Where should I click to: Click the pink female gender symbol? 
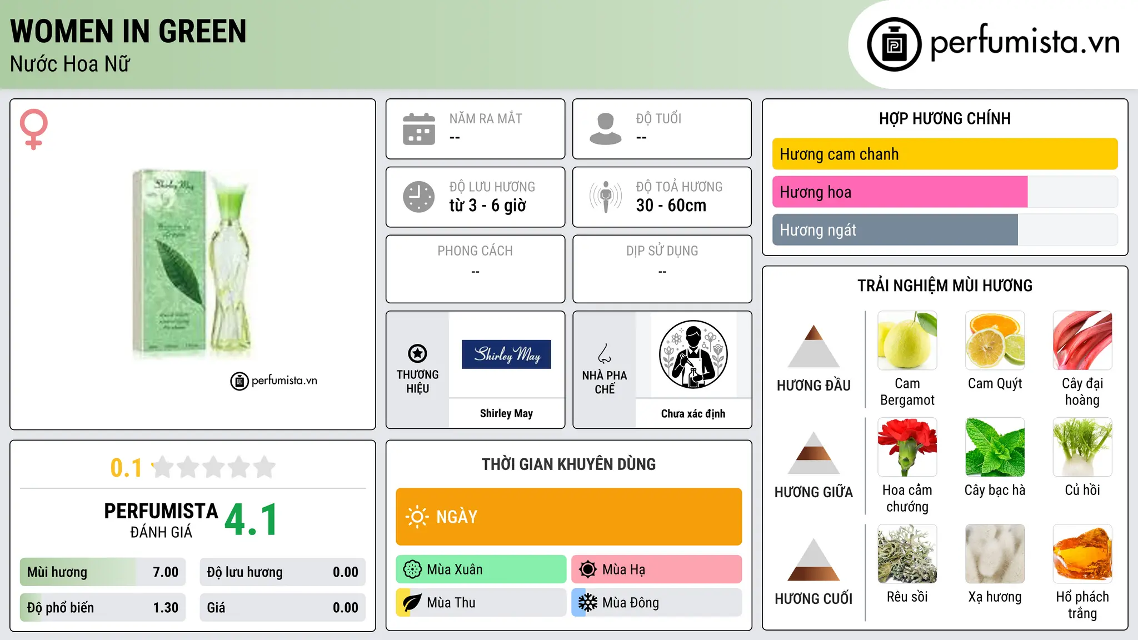(34, 129)
